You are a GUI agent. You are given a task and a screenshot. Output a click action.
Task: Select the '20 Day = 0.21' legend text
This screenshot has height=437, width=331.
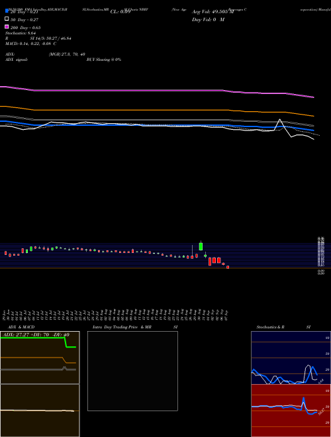[x=24, y=12]
